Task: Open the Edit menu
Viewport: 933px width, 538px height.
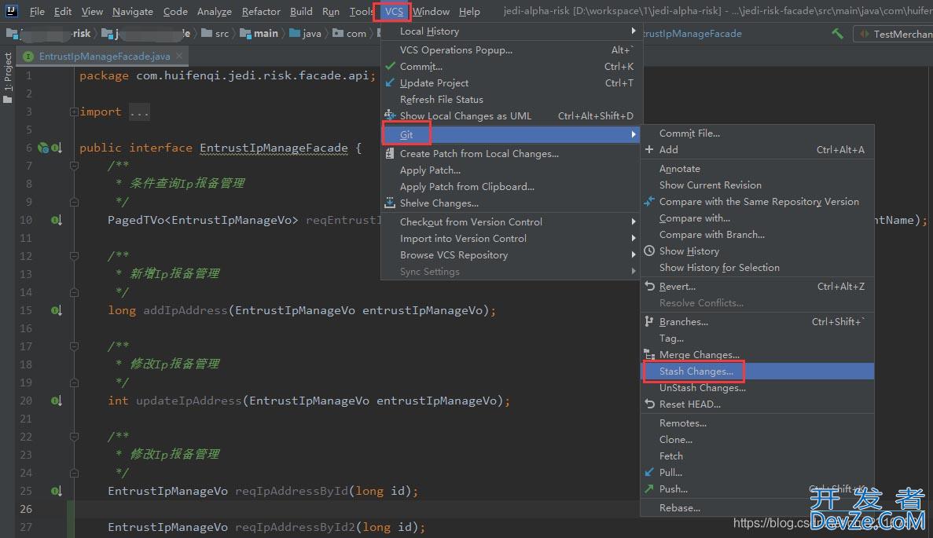Action: click(x=62, y=11)
